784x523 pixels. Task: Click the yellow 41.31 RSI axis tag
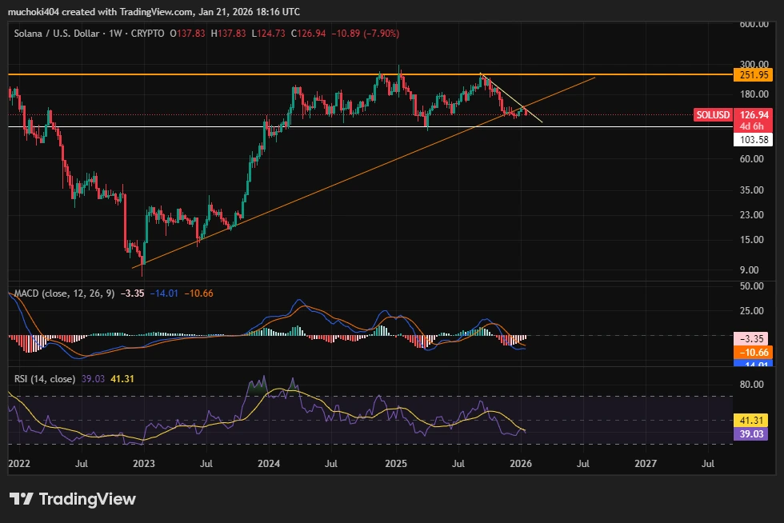pos(753,421)
